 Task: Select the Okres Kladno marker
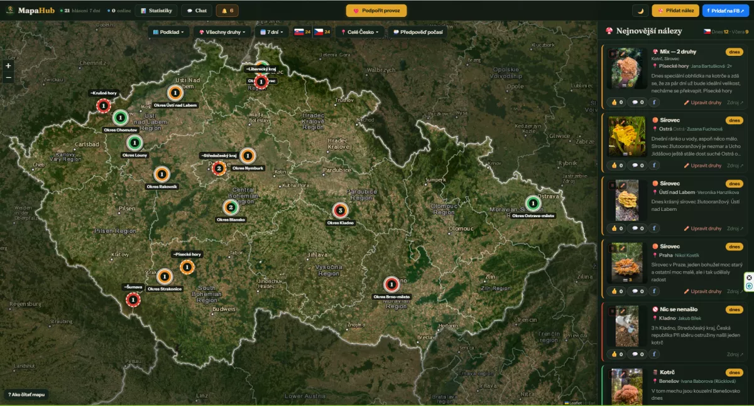(340, 210)
